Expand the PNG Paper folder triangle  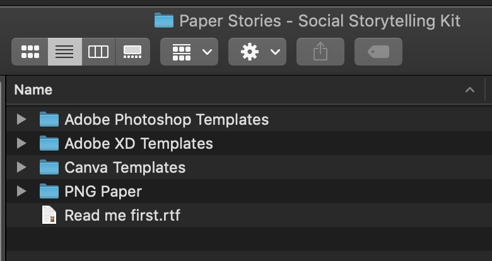(21, 191)
